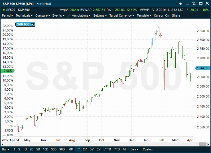Open the Technicals menu
Screen dimensions: 211x153
(24, 15)
